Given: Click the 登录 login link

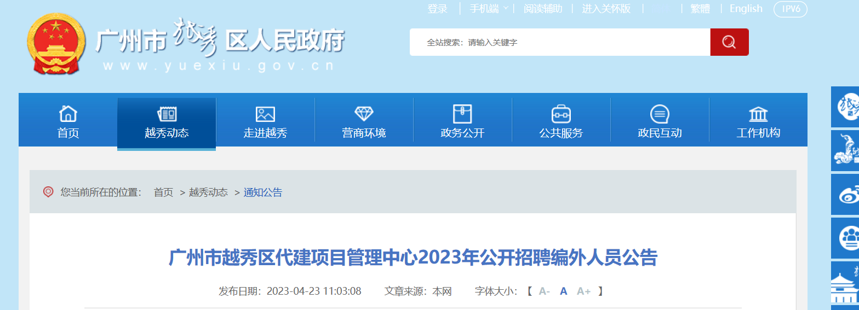Looking at the screenshot, I should click(x=437, y=9).
